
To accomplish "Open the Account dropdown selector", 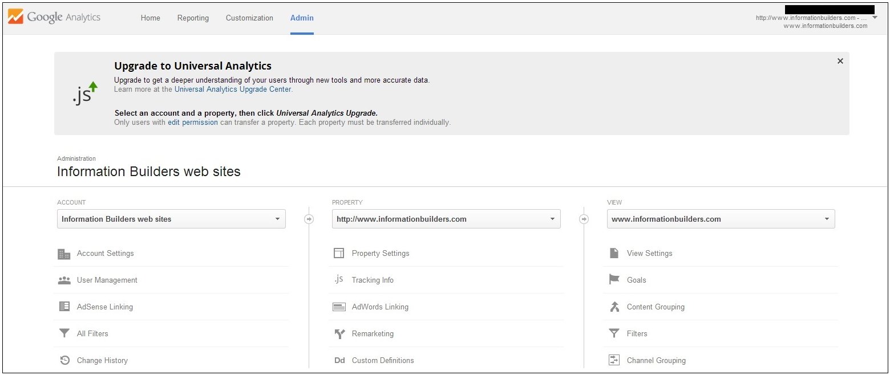I will (x=171, y=219).
